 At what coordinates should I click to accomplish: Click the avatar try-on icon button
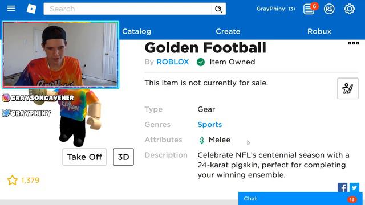pyautogui.click(x=348, y=88)
